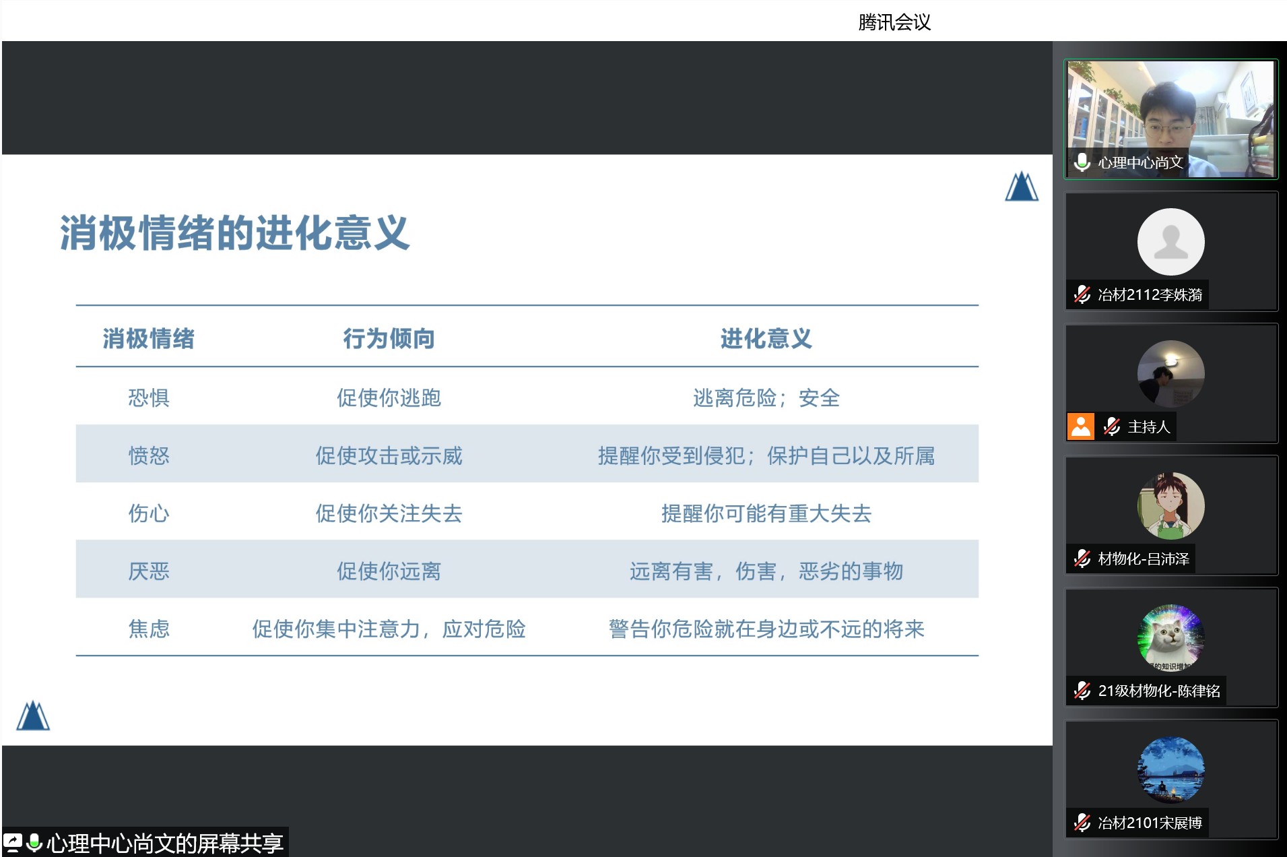Click the 腾讯会议 window title
1287x857 pixels.
(x=894, y=22)
